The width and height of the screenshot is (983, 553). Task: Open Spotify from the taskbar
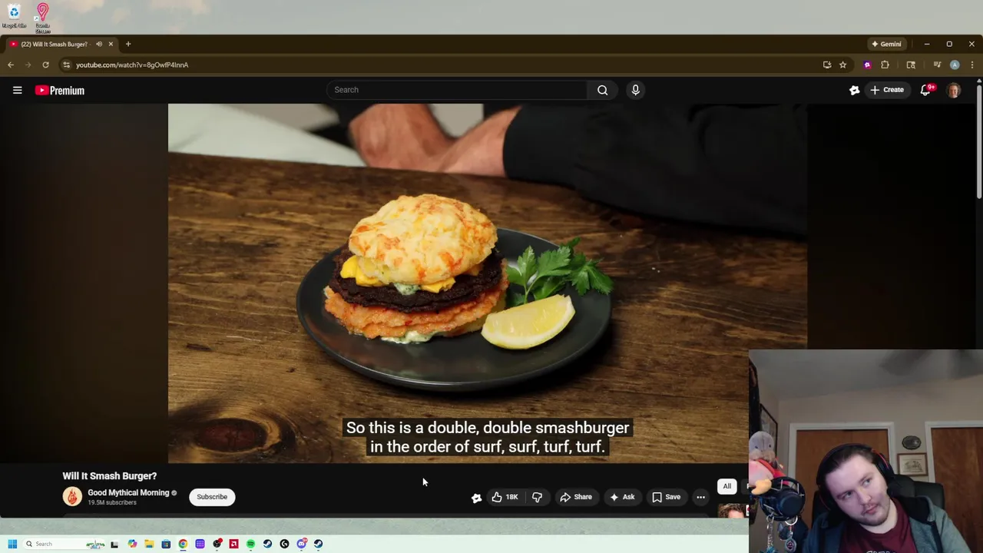250,544
